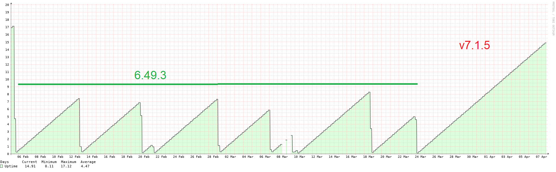The width and height of the screenshot is (556, 172).
Task: Click the 28 Mar date label
Action: point(455,157)
